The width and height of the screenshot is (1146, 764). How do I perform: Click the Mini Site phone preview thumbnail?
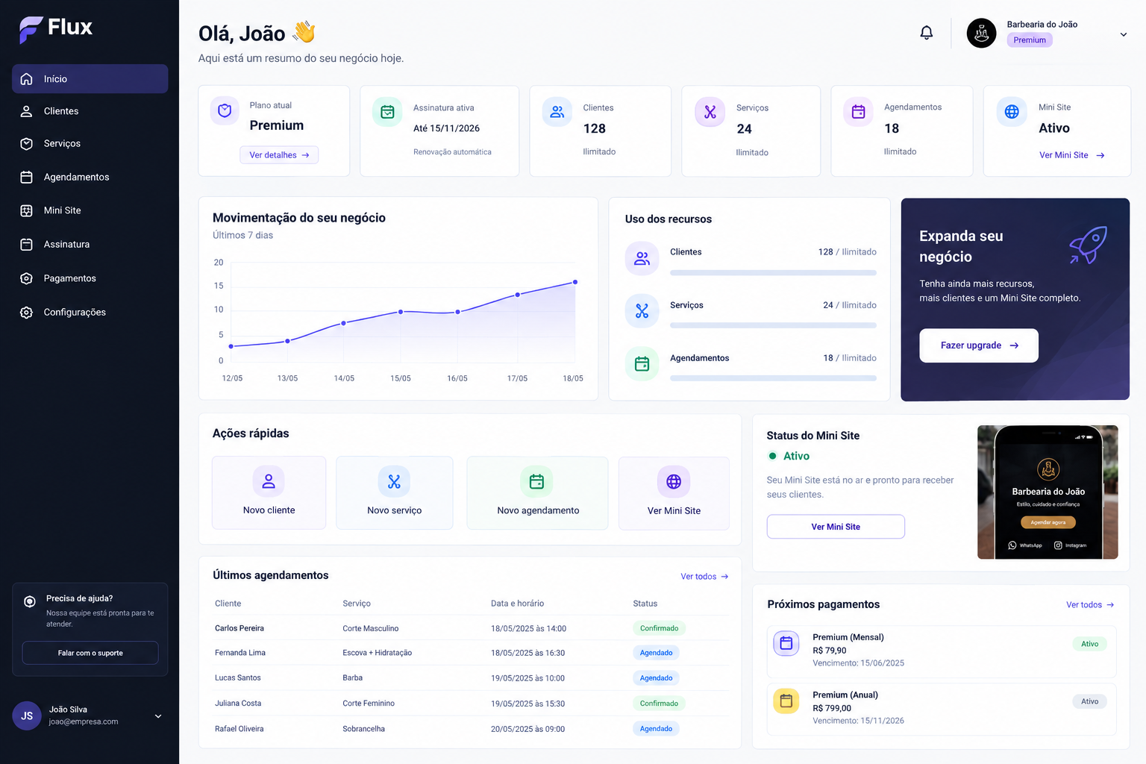coord(1048,492)
